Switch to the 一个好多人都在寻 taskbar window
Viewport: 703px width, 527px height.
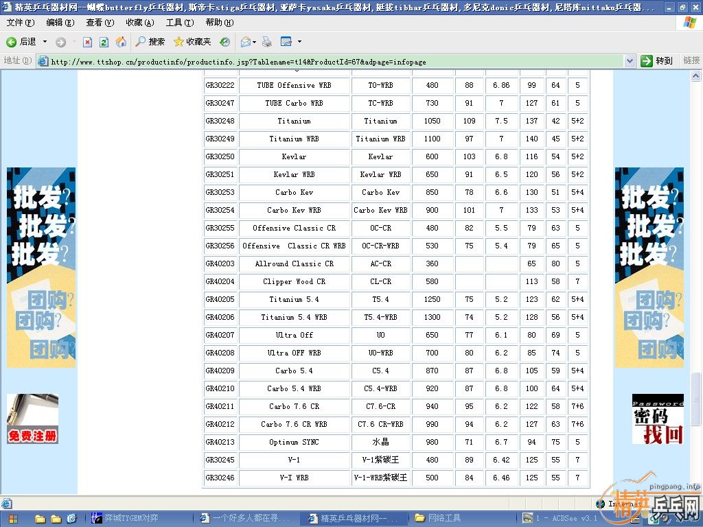246,519
